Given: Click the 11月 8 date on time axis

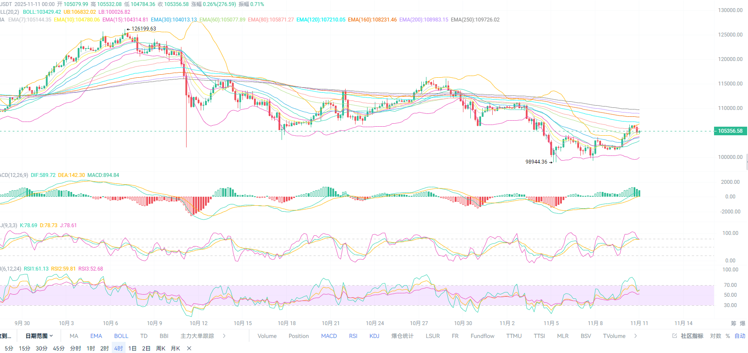Looking at the screenshot, I should click(x=595, y=323).
